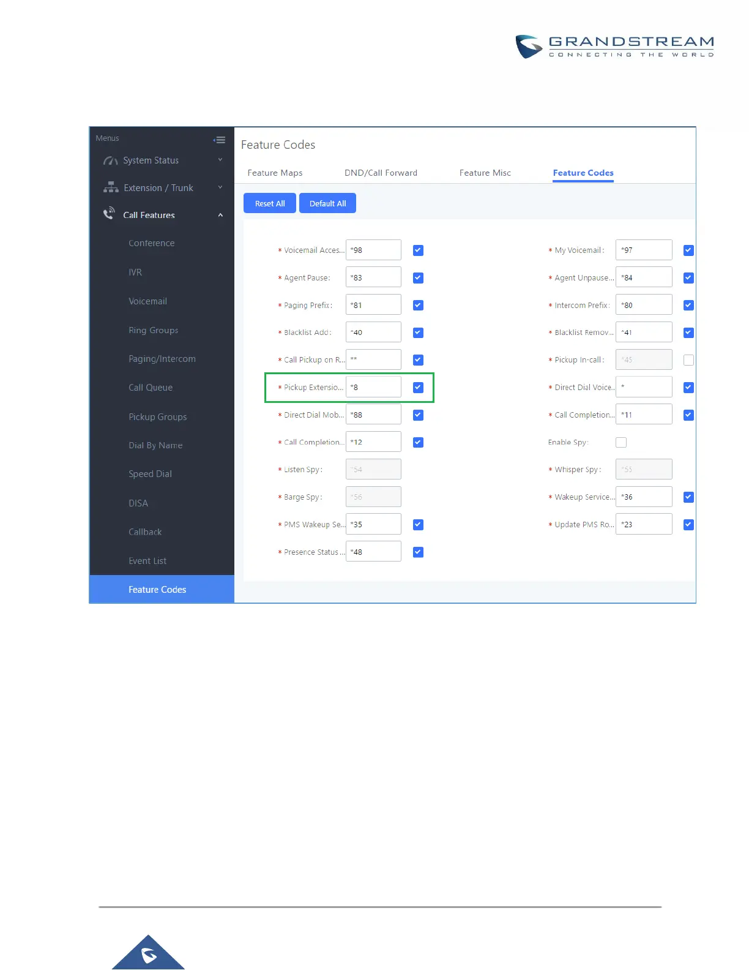Collapse the Call Features chevron
The height and width of the screenshot is (970, 749).
tap(220, 215)
